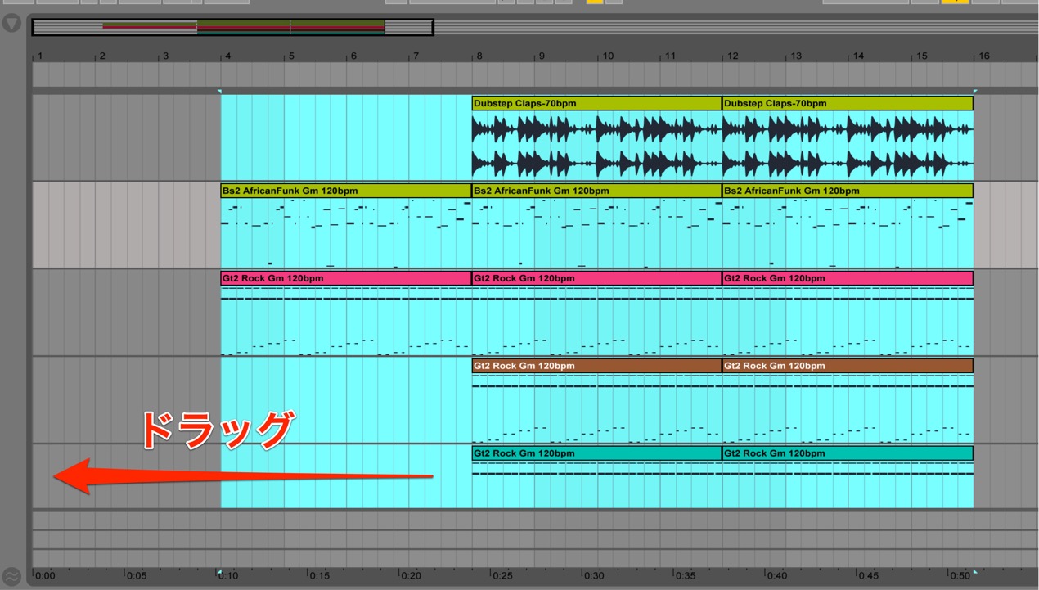Select pink Gt2 Rock Gm clip at bar 4
The image size is (1039, 590).
(x=346, y=278)
